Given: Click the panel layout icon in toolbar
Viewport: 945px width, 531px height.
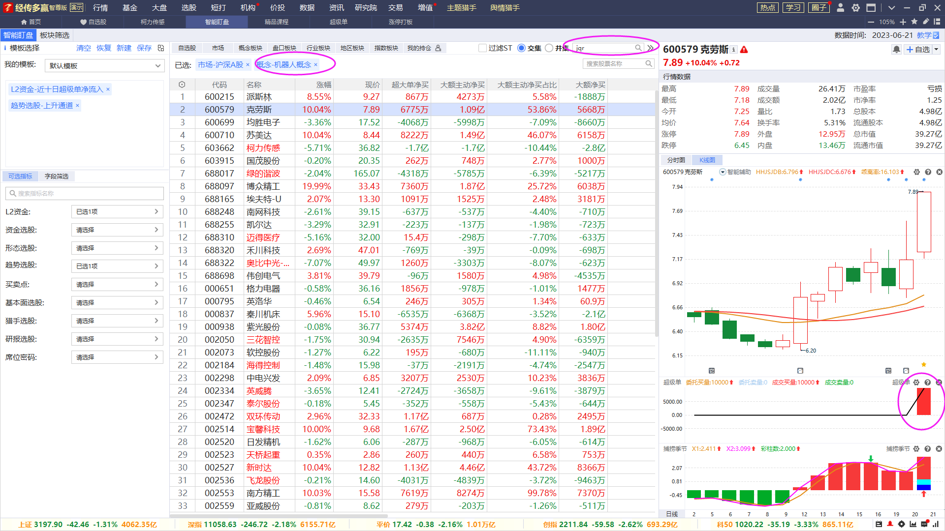Looking at the screenshot, I should point(937,22).
